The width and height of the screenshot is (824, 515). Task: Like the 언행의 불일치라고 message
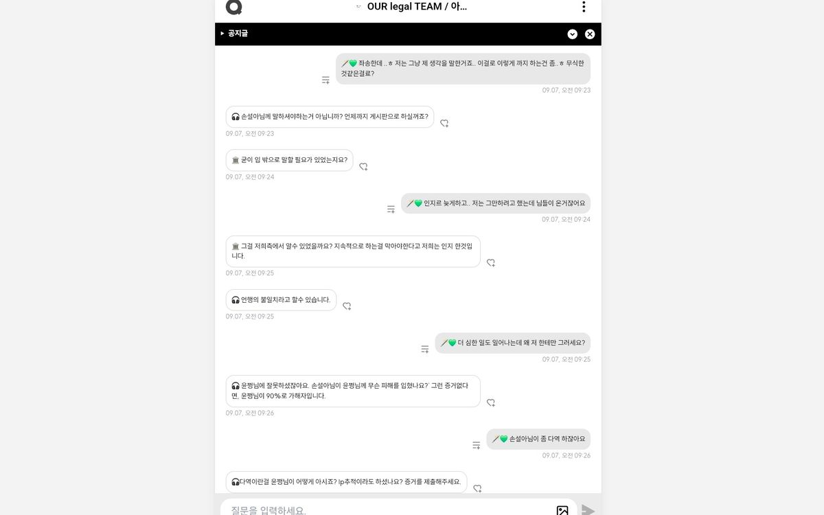point(347,306)
